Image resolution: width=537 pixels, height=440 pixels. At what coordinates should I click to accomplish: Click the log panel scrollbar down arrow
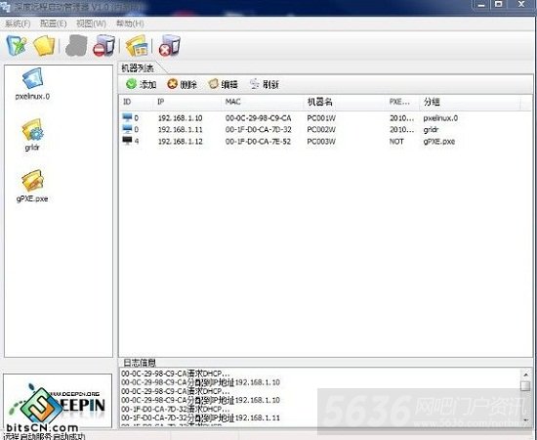525,419
